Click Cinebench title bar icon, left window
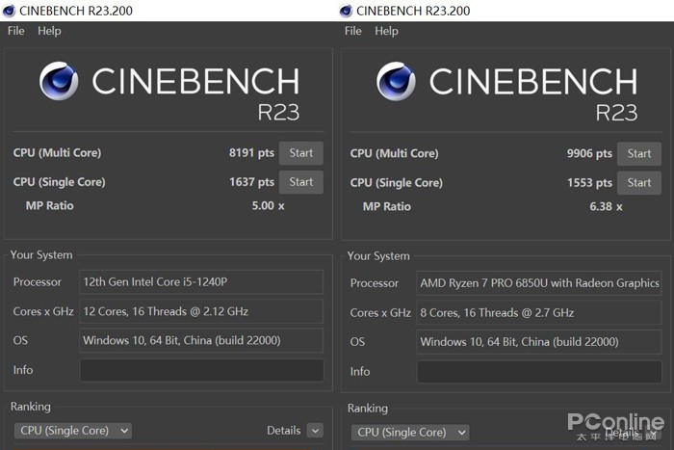674x450 pixels. tap(9, 11)
